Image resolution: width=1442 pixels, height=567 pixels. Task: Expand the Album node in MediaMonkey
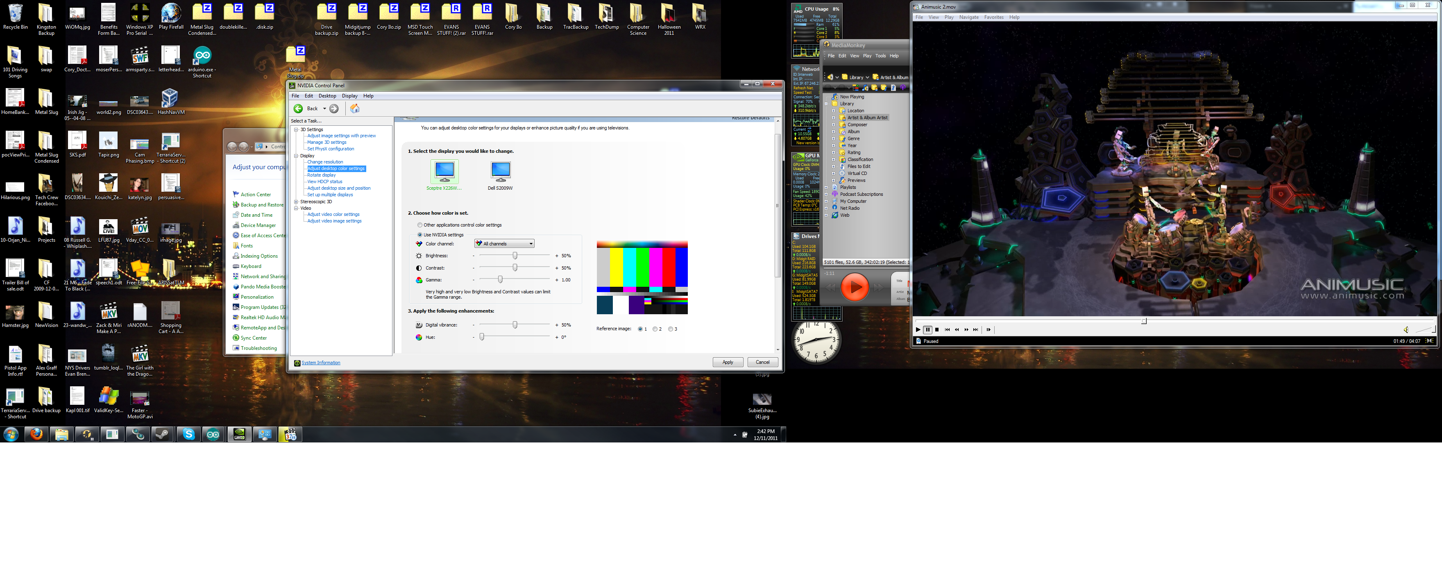click(834, 132)
